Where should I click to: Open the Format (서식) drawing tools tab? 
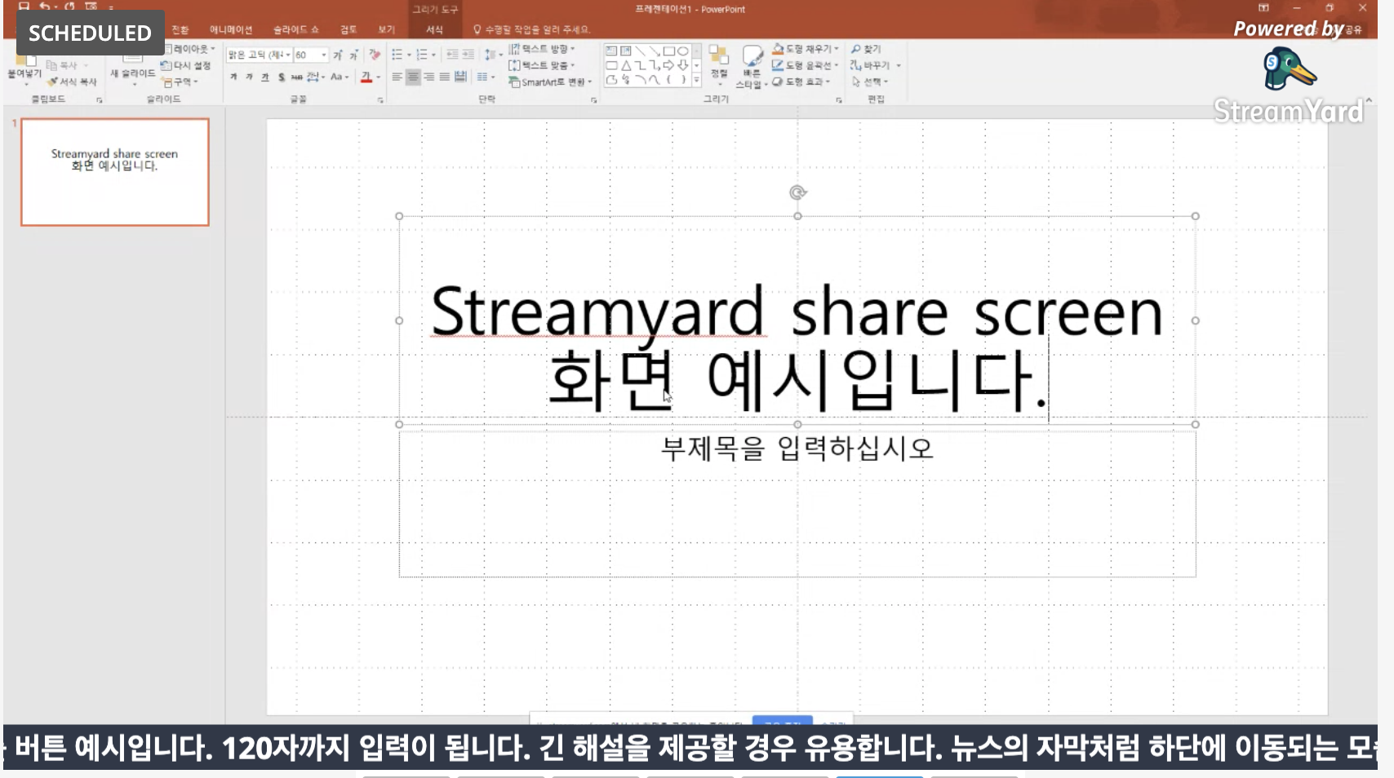(x=434, y=29)
